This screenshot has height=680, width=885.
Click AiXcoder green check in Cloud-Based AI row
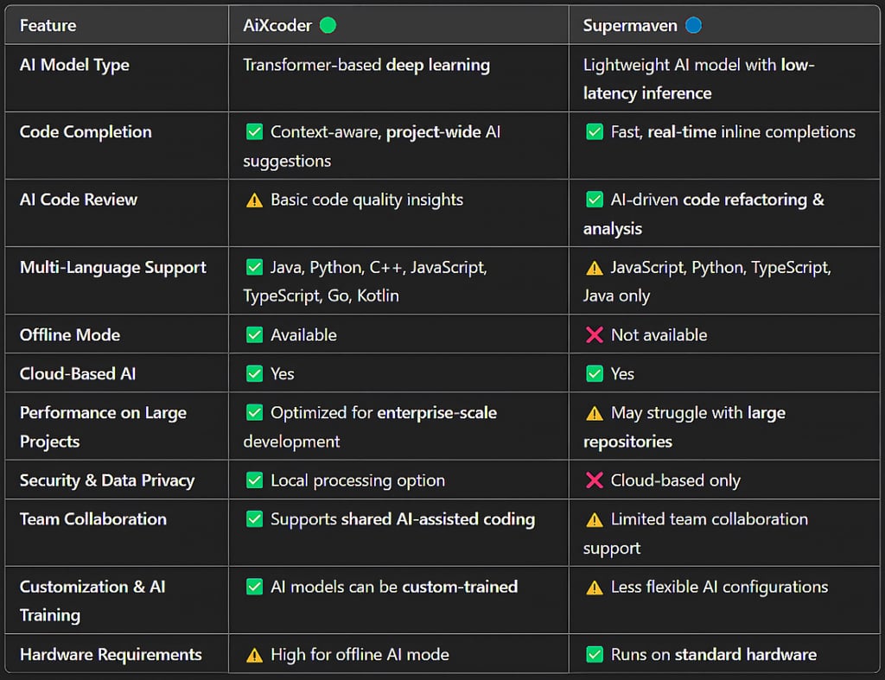pyautogui.click(x=255, y=374)
